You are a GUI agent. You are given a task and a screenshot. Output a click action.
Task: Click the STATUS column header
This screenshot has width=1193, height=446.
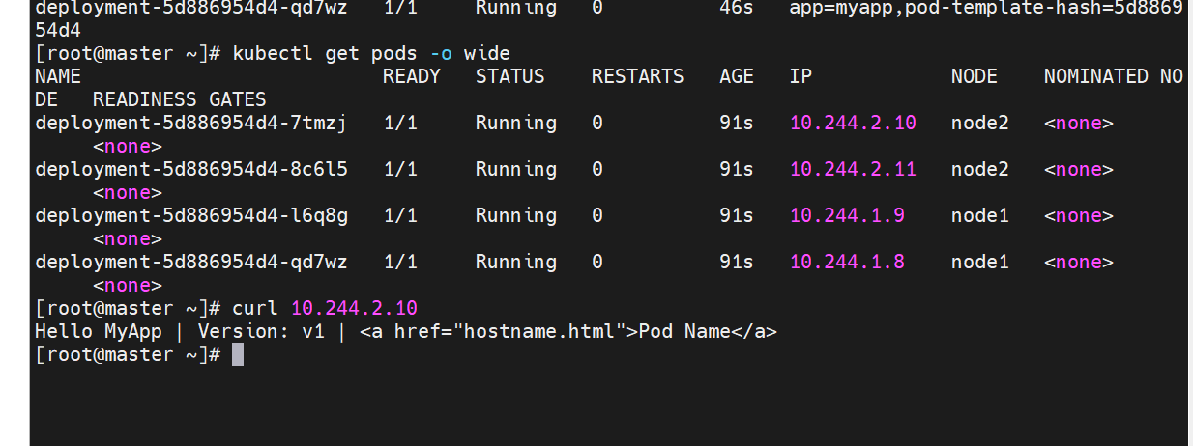[x=510, y=76]
